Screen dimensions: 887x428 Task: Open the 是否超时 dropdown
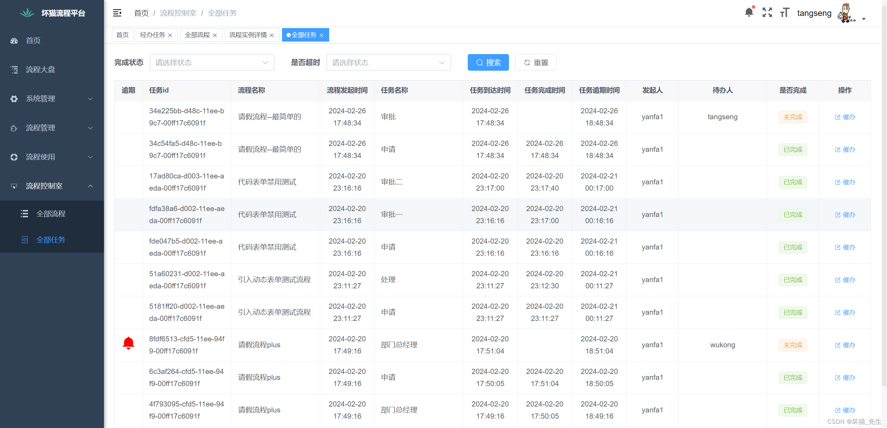[388, 62]
